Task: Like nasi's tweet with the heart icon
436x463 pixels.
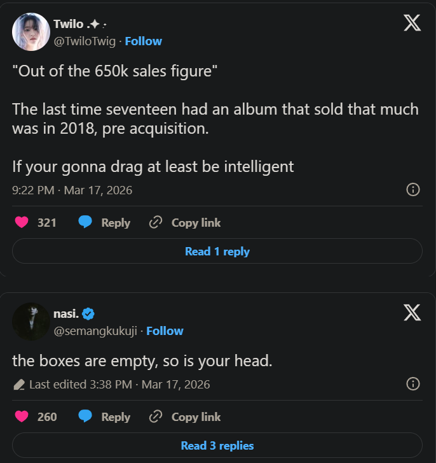Action: (x=22, y=417)
